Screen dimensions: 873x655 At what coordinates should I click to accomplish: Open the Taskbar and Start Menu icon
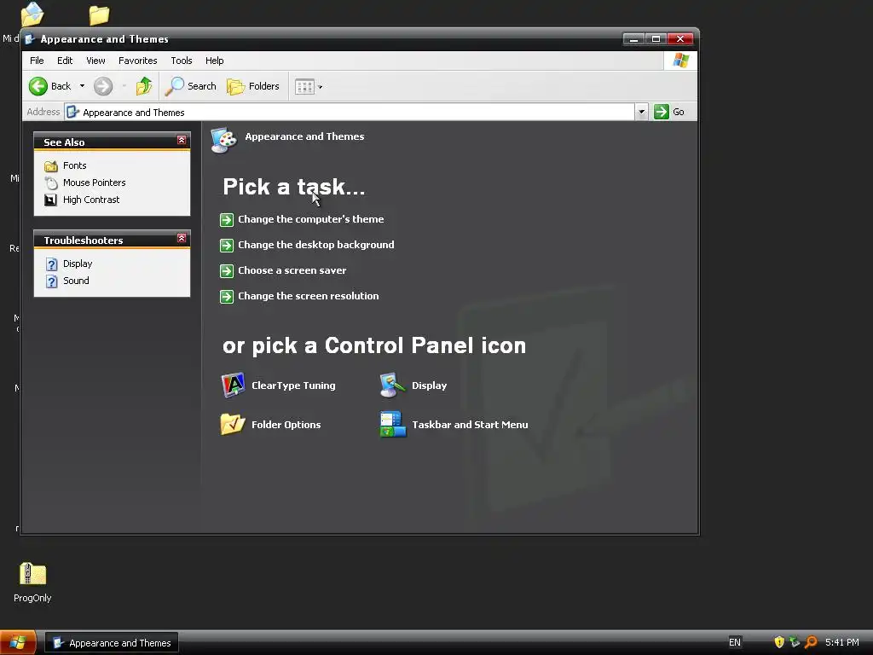393,425
